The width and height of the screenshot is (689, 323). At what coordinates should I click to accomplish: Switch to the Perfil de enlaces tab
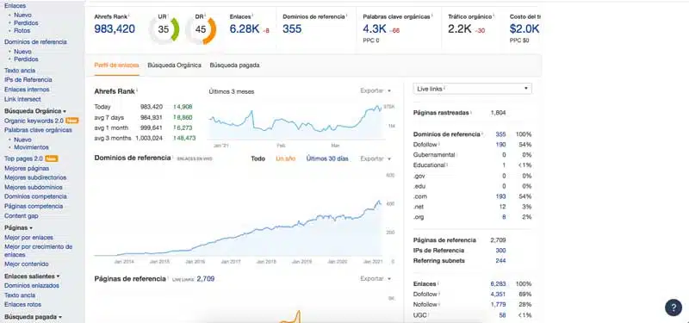pos(116,65)
